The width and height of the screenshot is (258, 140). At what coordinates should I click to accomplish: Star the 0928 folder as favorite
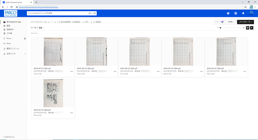[94, 22]
